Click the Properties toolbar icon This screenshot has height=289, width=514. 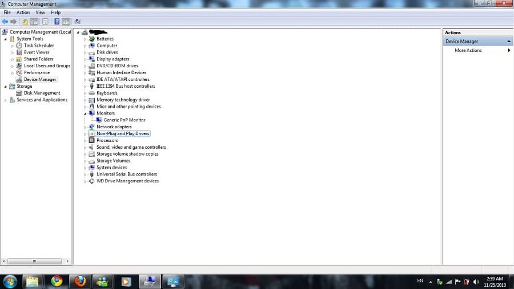pos(45,22)
